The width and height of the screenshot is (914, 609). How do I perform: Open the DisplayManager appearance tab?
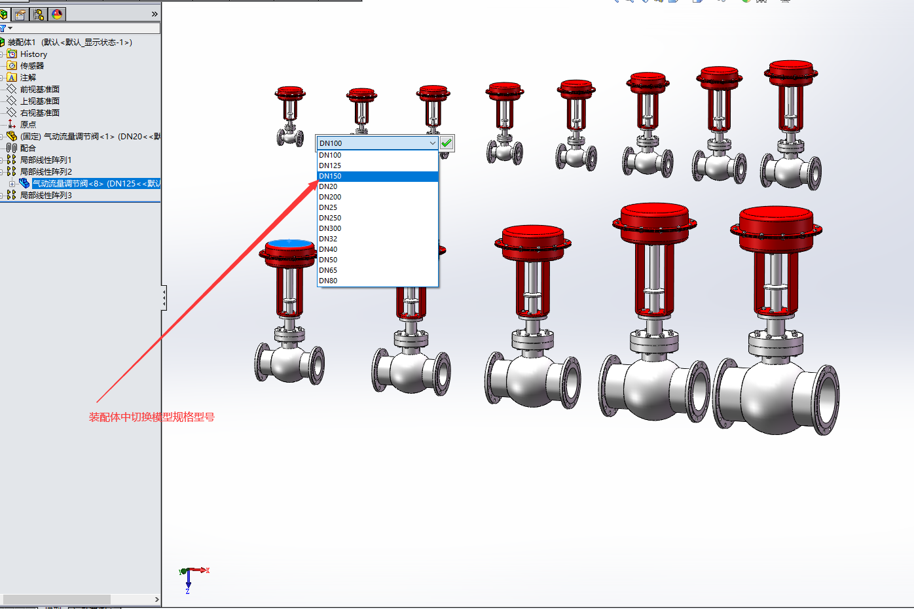coord(57,14)
